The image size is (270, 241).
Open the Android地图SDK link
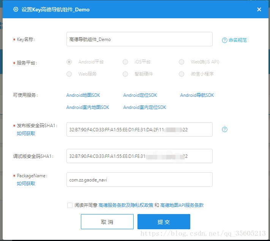83,95
